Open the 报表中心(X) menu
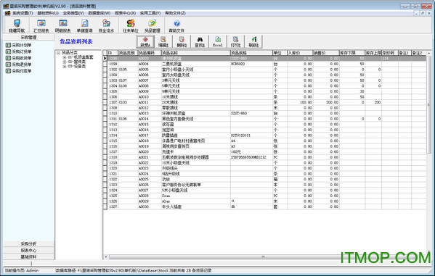 point(125,13)
